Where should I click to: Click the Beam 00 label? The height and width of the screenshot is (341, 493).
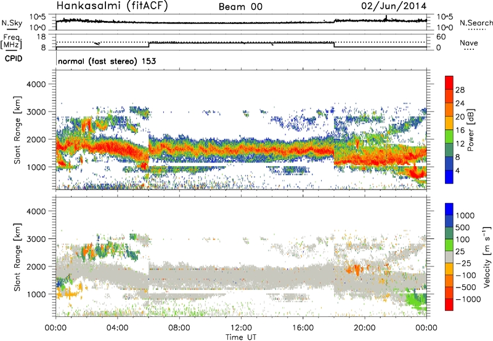pos(240,7)
